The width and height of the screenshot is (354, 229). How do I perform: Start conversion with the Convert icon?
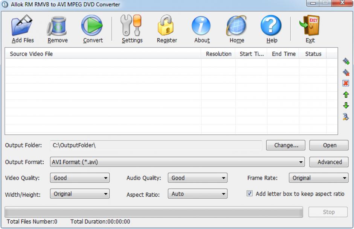92,26
